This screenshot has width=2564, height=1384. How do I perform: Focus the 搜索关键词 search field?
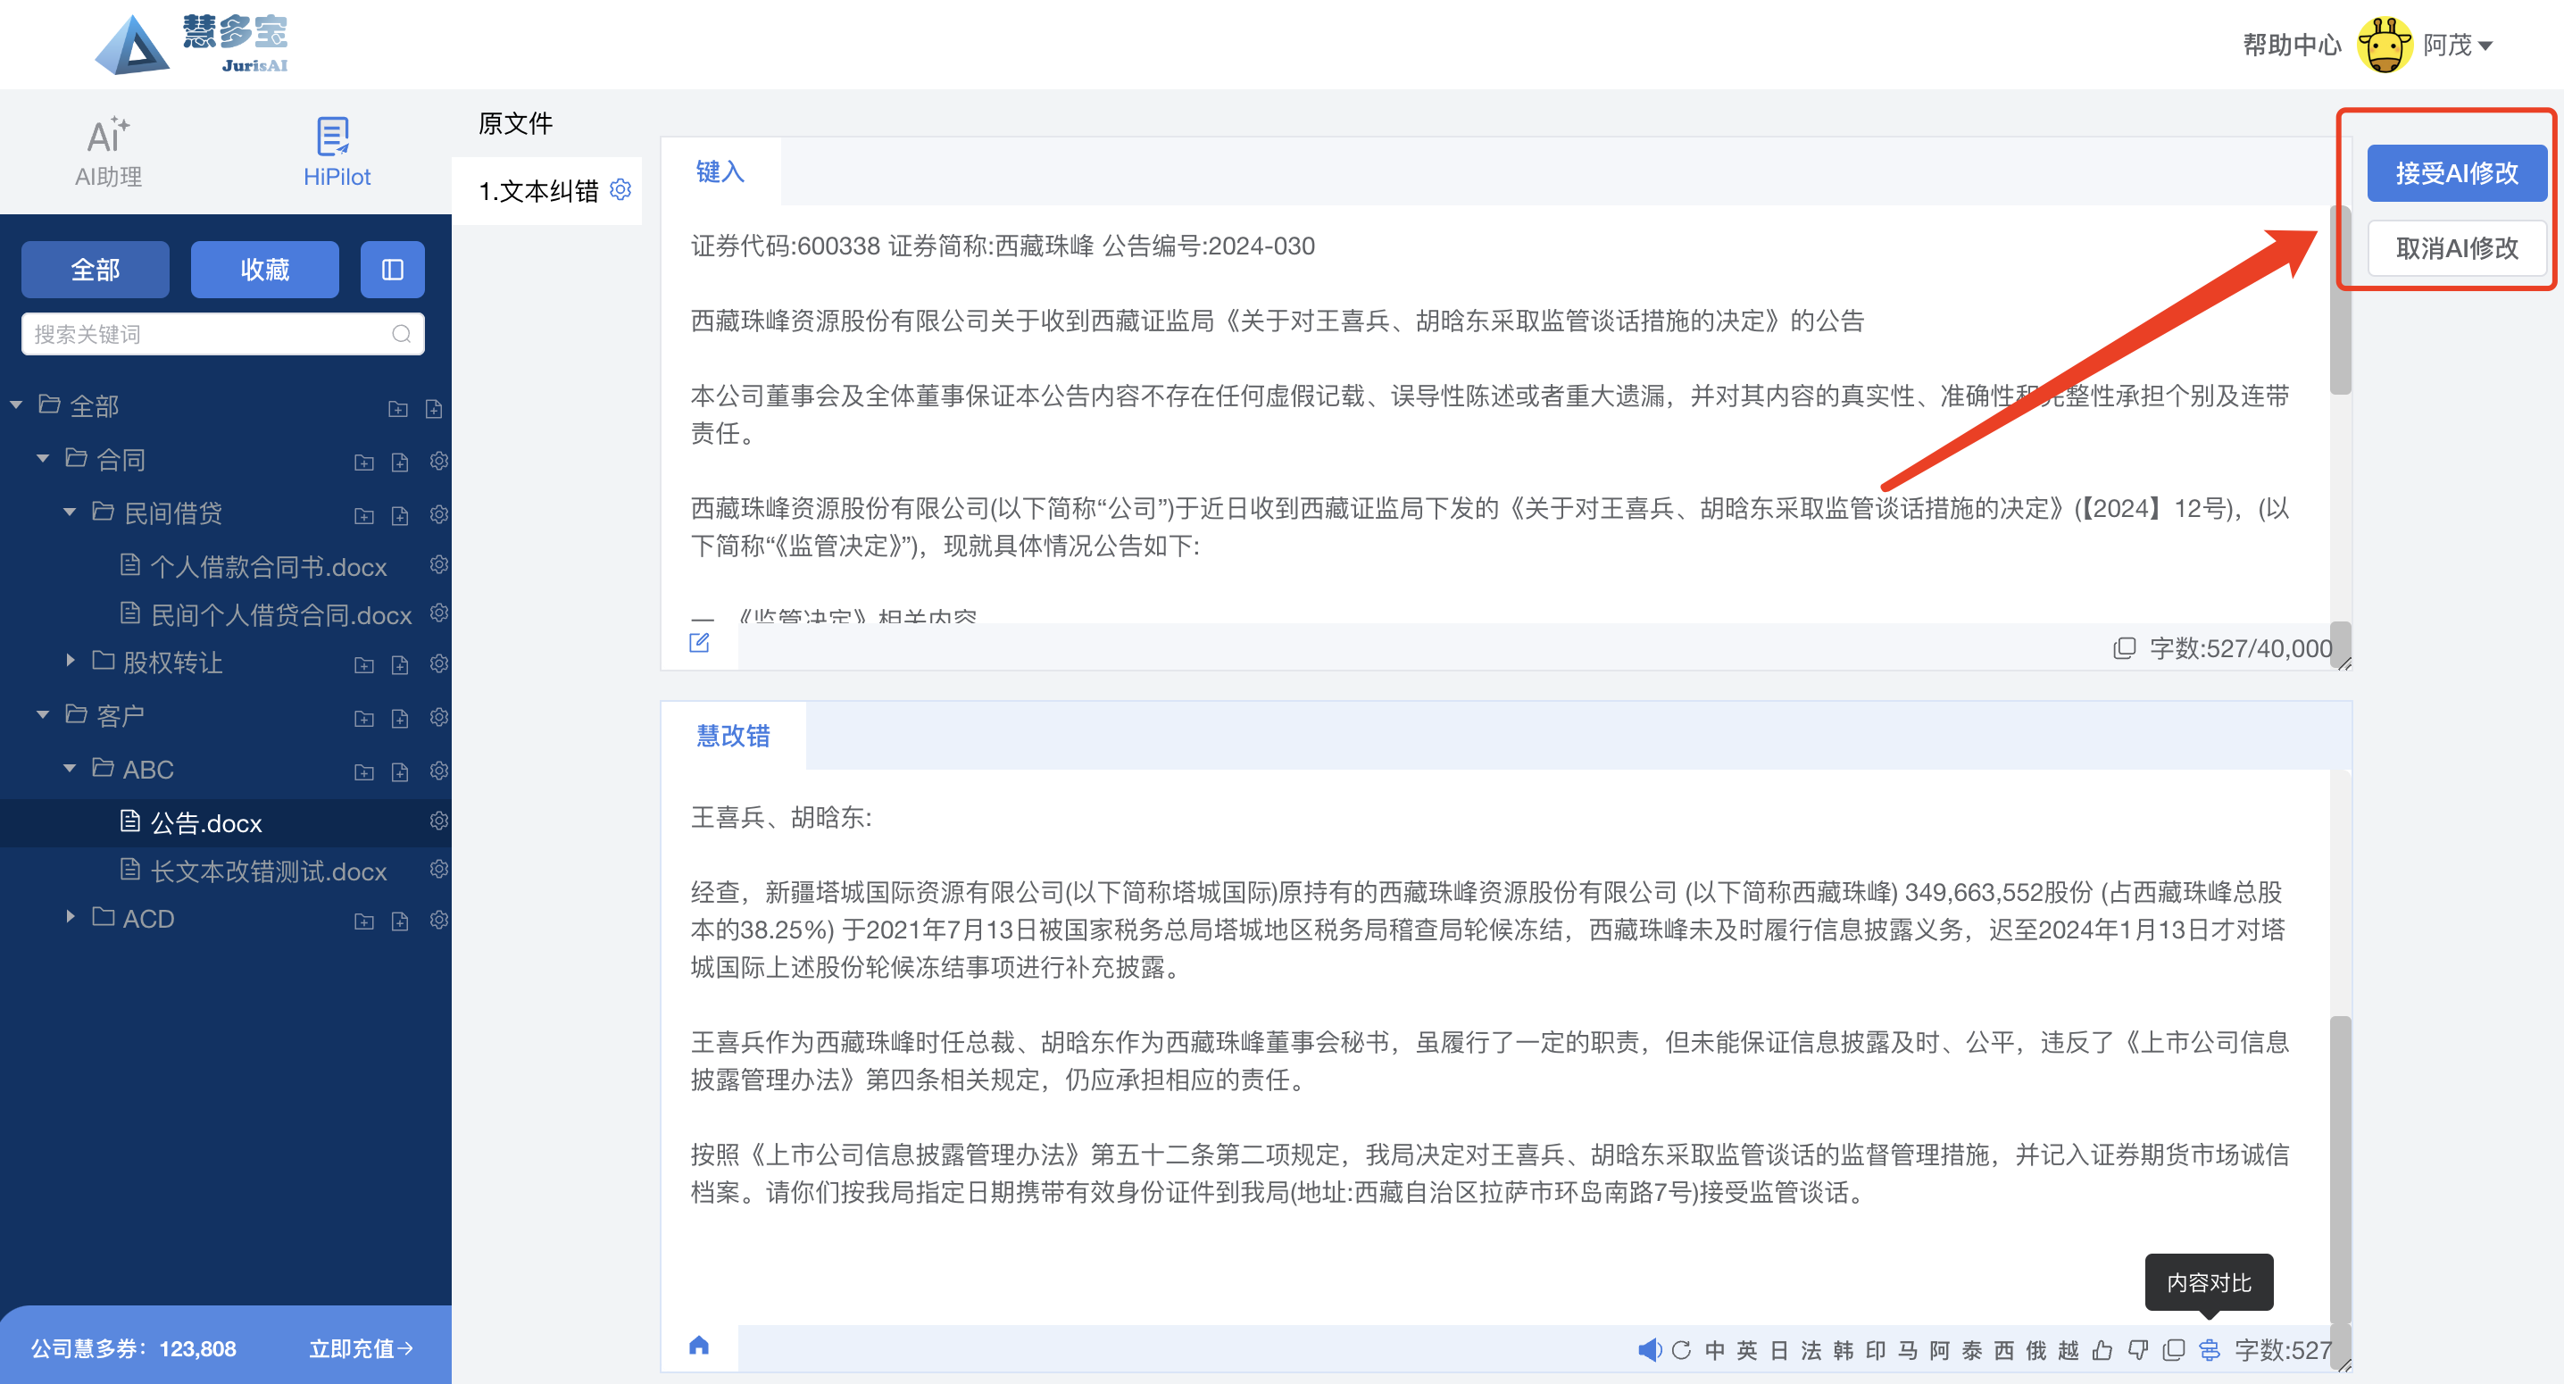coord(222,334)
